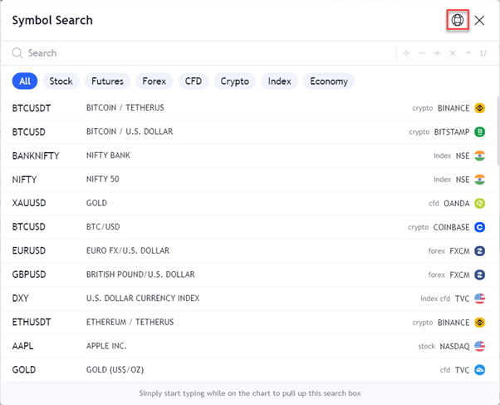Click APPLE INC. description
500x405 pixels.
click(x=106, y=346)
